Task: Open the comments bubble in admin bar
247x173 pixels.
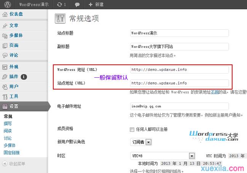Action: coord(77,5)
